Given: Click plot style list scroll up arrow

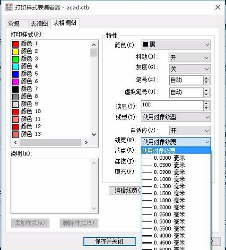Looking at the screenshot, I should (94, 45).
